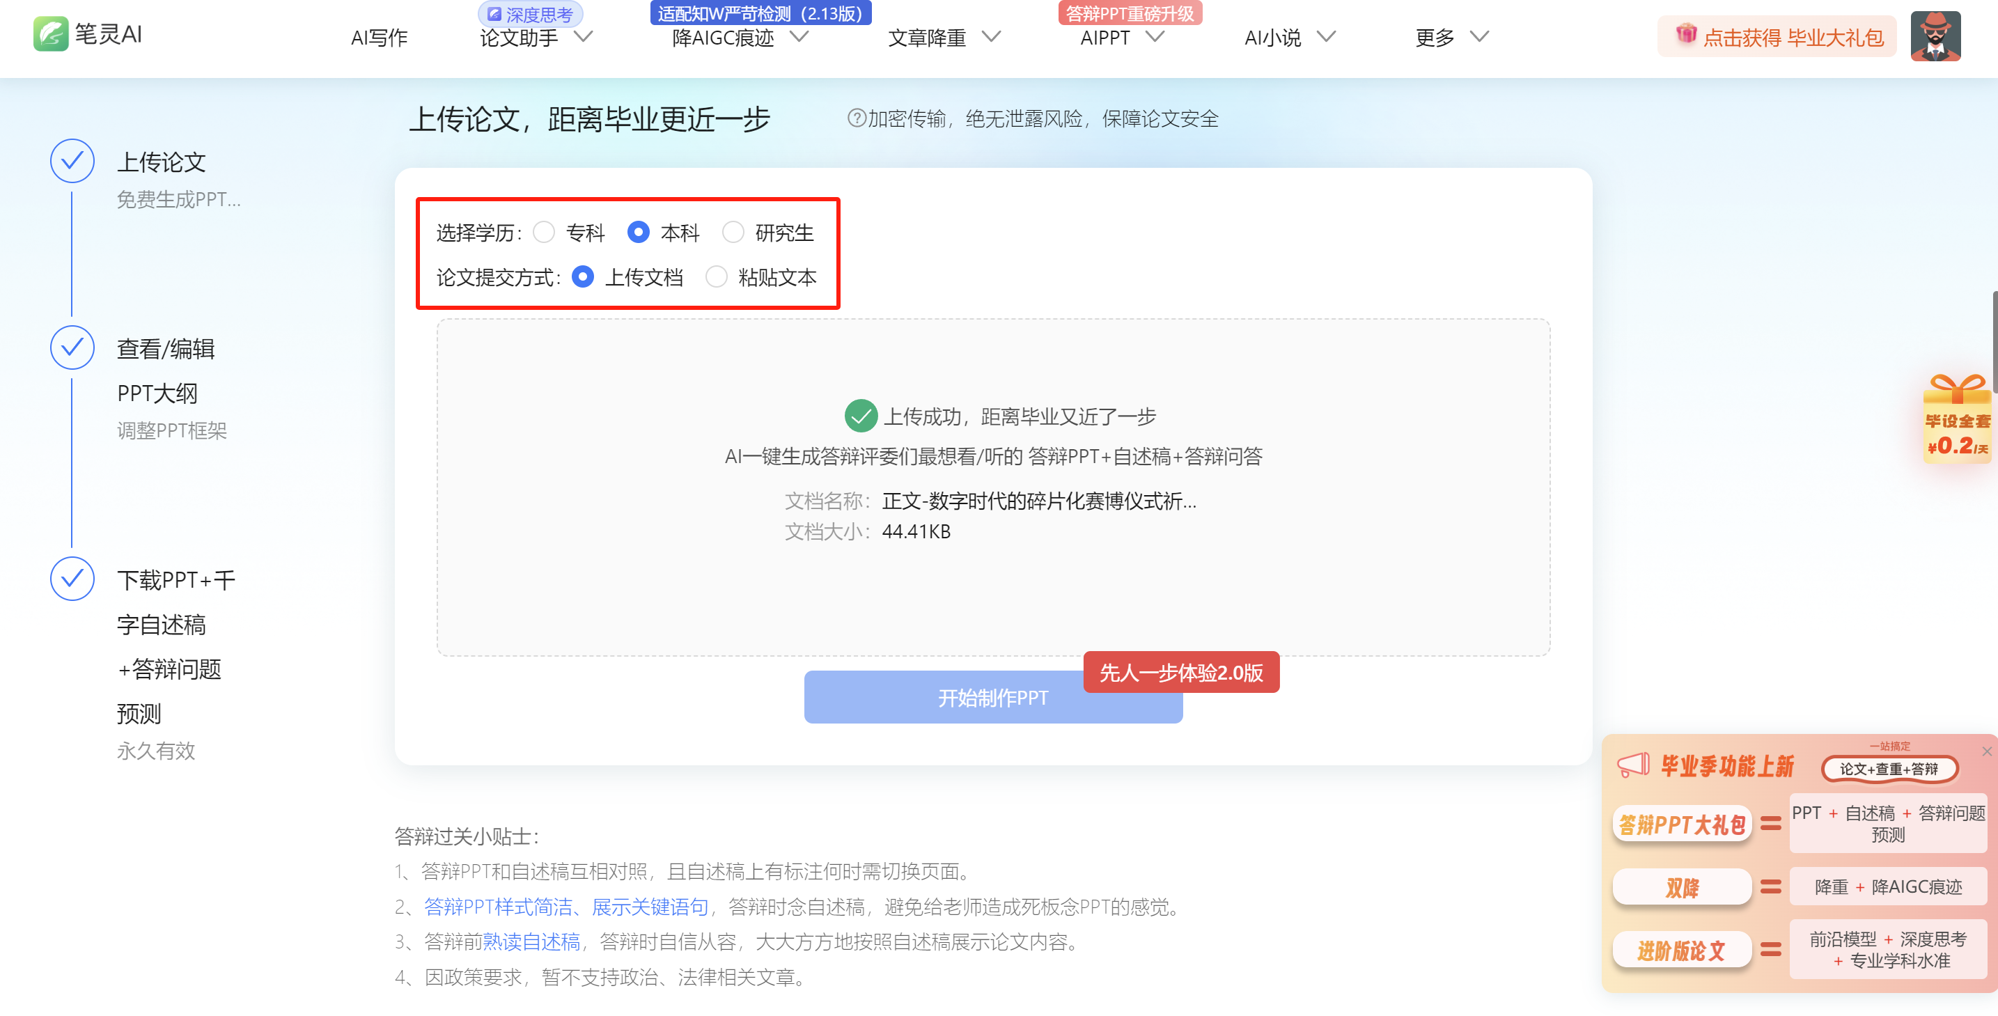Click the 上传论文 step checkmark circle
Viewport: 1998px width, 1016px height.
(x=72, y=162)
